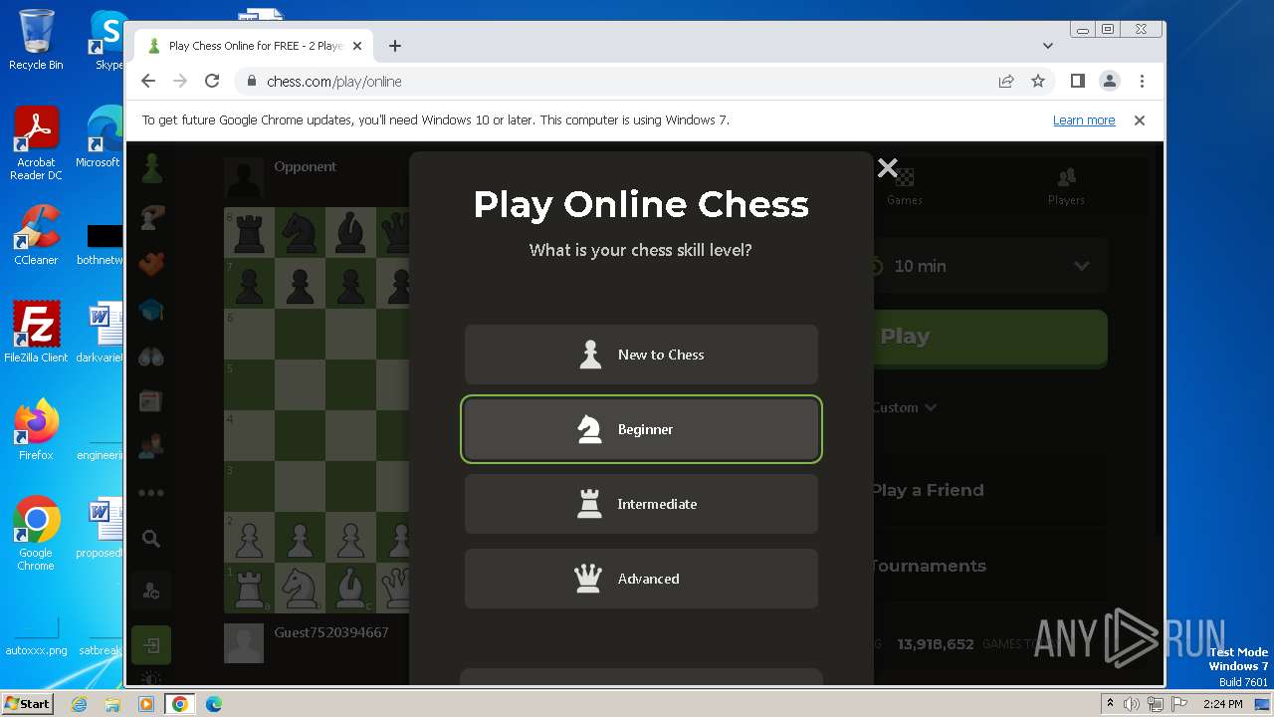Viewport: 1274px width, 717px height.
Task: Click the Learn more link in update bar
Action: point(1084,120)
